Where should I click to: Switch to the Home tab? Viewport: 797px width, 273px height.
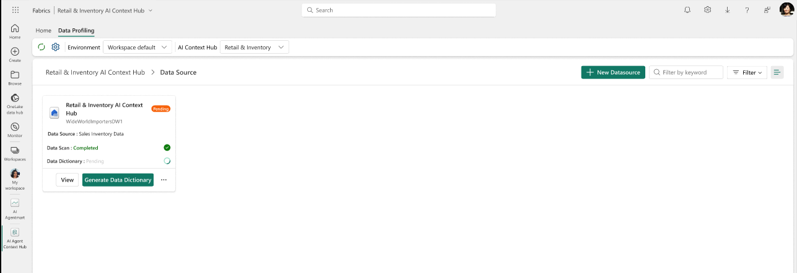[43, 30]
